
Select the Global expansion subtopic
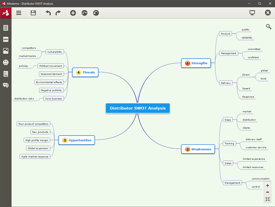38,148
